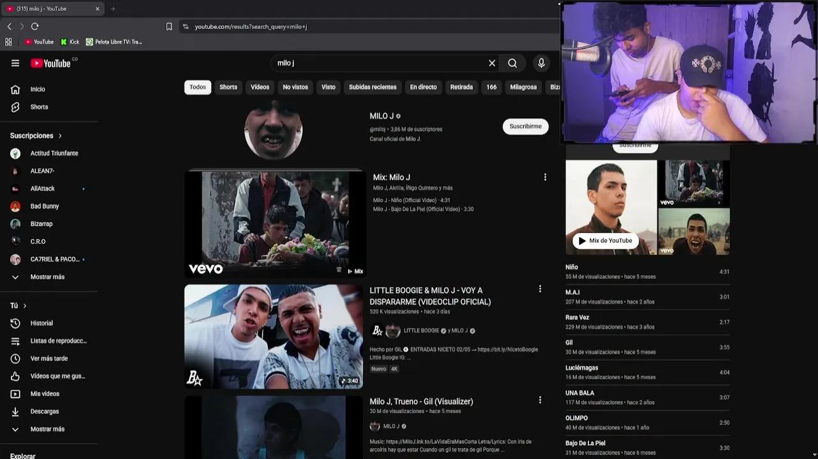The image size is (818, 459).
Task: Open more options for Gil Visualizer video
Action: pyautogui.click(x=540, y=400)
